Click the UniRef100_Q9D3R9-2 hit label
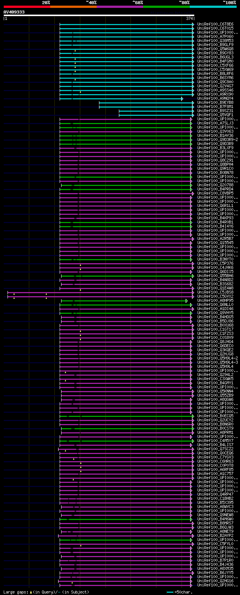Screen dimensions: 240x595 (217, 140)
